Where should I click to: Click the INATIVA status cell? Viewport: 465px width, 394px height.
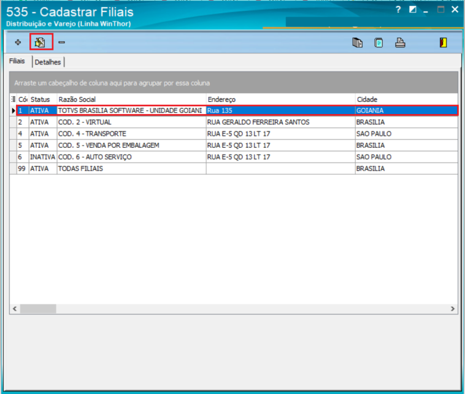click(x=43, y=157)
